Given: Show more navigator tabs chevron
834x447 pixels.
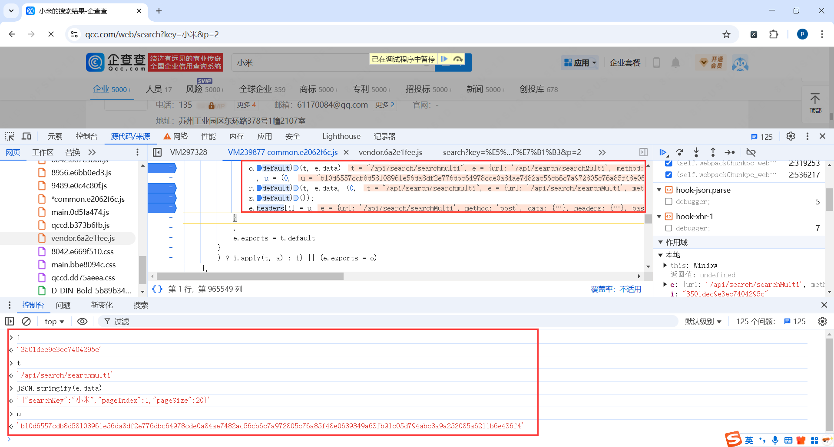Looking at the screenshot, I should [92, 152].
